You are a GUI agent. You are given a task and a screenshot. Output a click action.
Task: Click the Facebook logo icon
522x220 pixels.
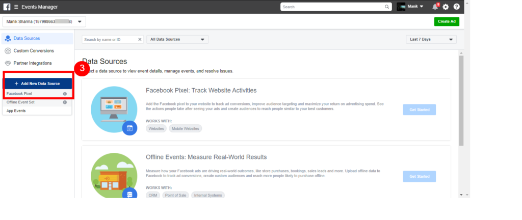[x=7, y=7]
